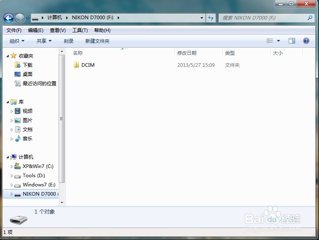Select 收藏夹 in the navigation pane
Viewport: 319px width, 240px height.
(26, 56)
